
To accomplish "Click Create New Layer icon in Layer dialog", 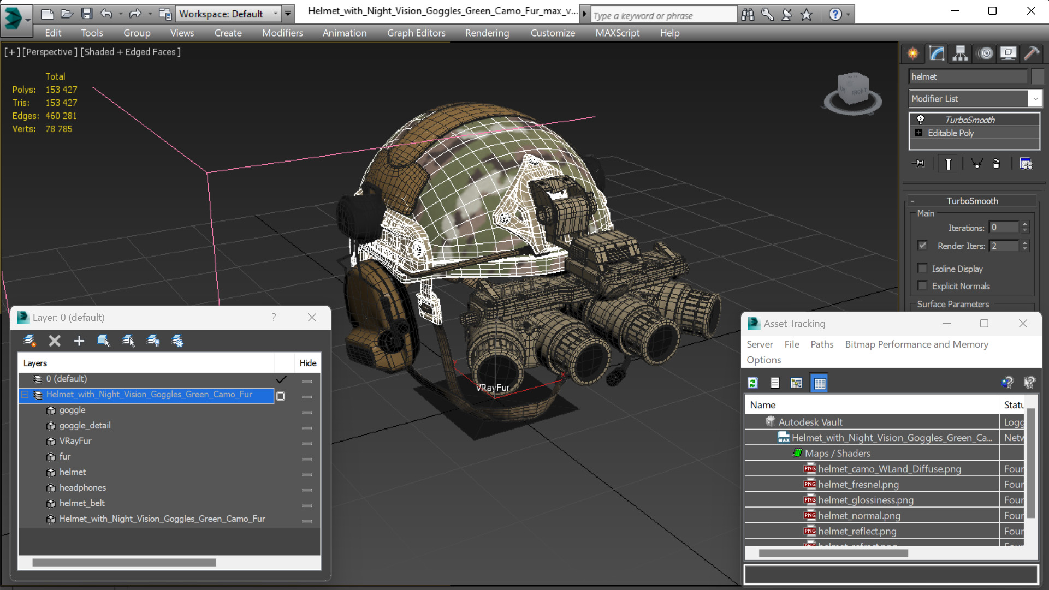I will [29, 341].
